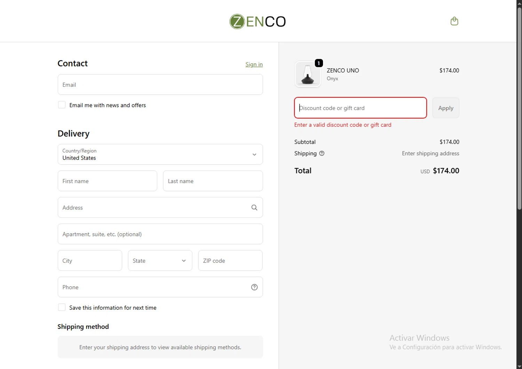Viewport: 522px width, 369px height.
Task: Check Email me with news and offers
Action: pos(62,105)
